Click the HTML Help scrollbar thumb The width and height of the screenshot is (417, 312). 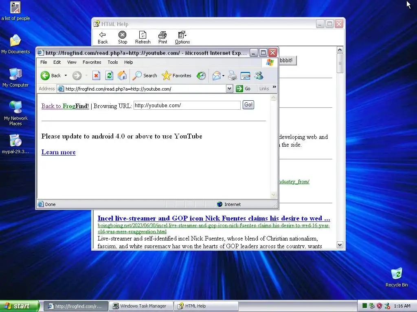(x=340, y=63)
